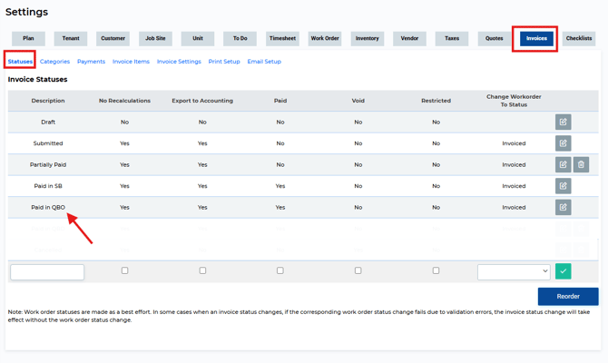Image resolution: width=608 pixels, height=363 pixels.
Task: Click the Invoice Statuses heading
Action: click(x=37, y=79)
